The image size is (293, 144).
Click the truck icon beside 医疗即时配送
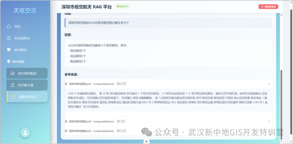pyautogui.click(x=12, y=73)
